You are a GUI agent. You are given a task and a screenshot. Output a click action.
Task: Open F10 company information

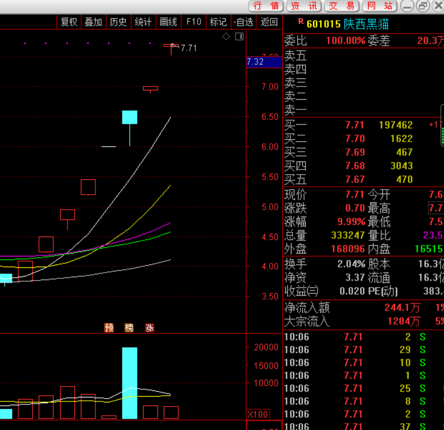tap(194, 22)
